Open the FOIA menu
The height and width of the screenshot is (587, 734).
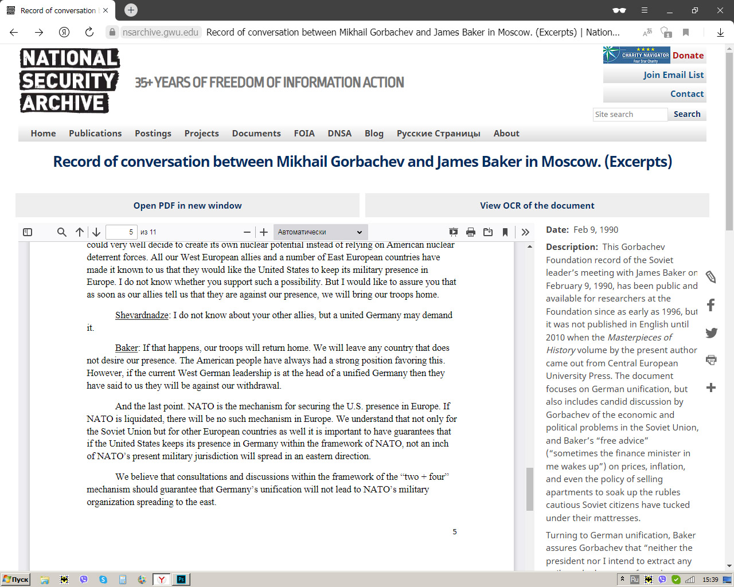pyautogui.click(x=304, y=133)
